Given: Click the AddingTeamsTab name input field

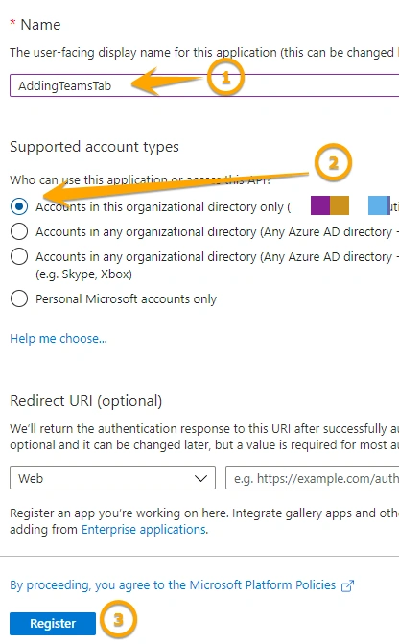Looking at the screenshot, I should [x=204, y=85].
